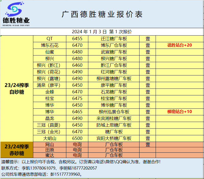Viewport: 204px width, 179px height.
Task: Select the QT brand cell
Action: point(50,39)
